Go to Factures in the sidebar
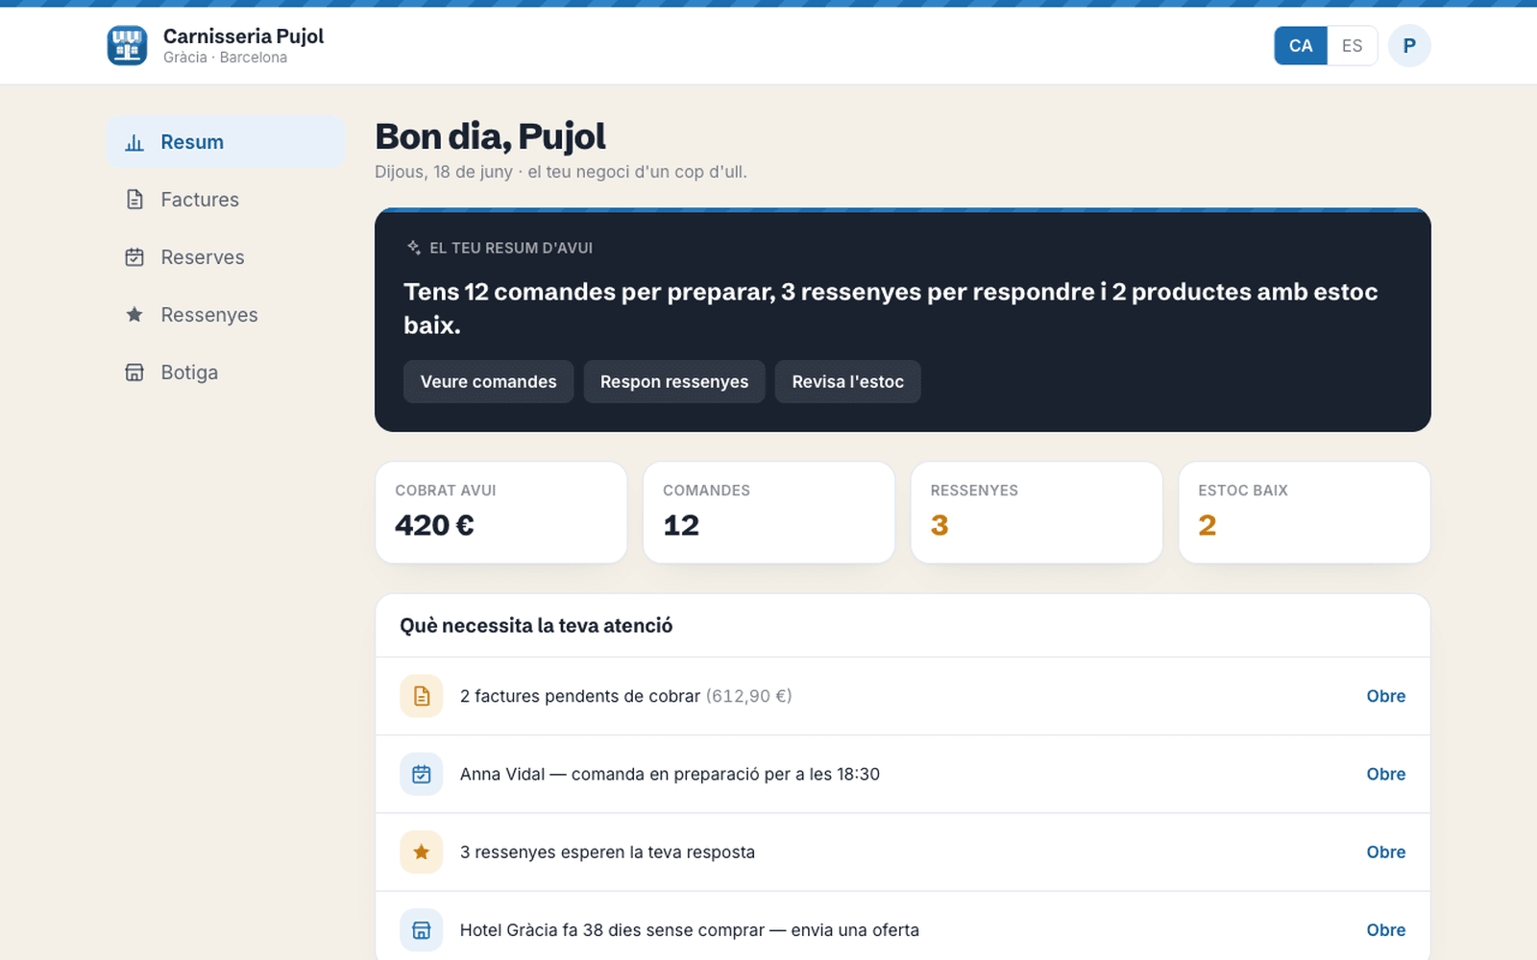1537x960 pixels. [x=226, y=200]
